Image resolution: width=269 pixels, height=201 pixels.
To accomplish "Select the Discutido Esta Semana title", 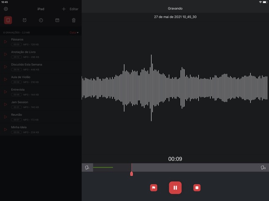I will (27, 65).
